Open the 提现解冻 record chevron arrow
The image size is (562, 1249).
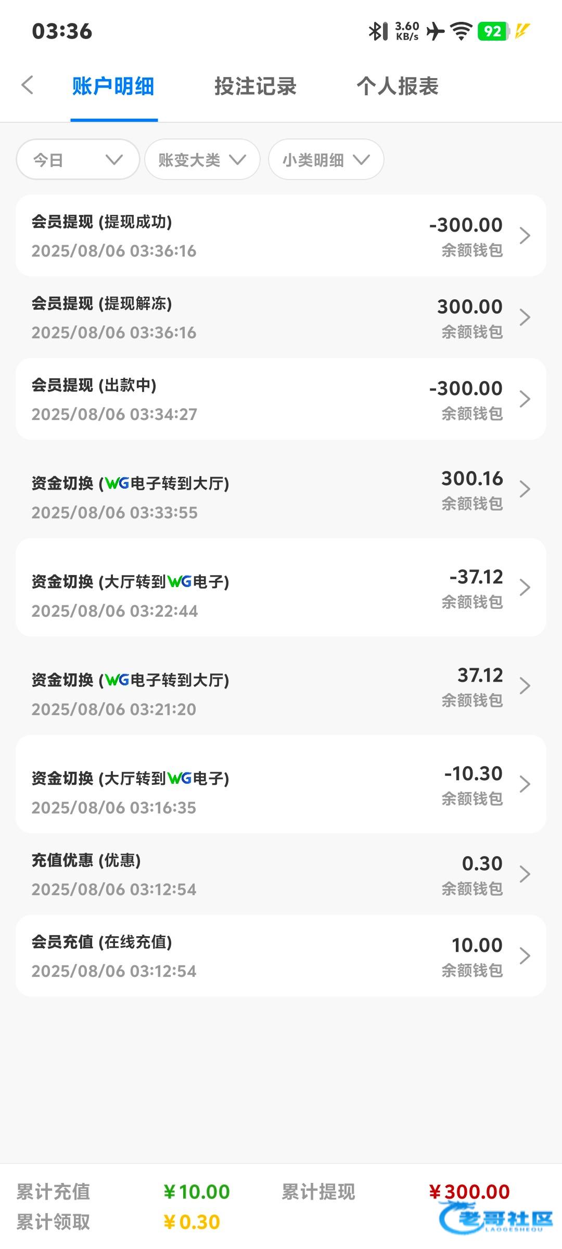525,317
